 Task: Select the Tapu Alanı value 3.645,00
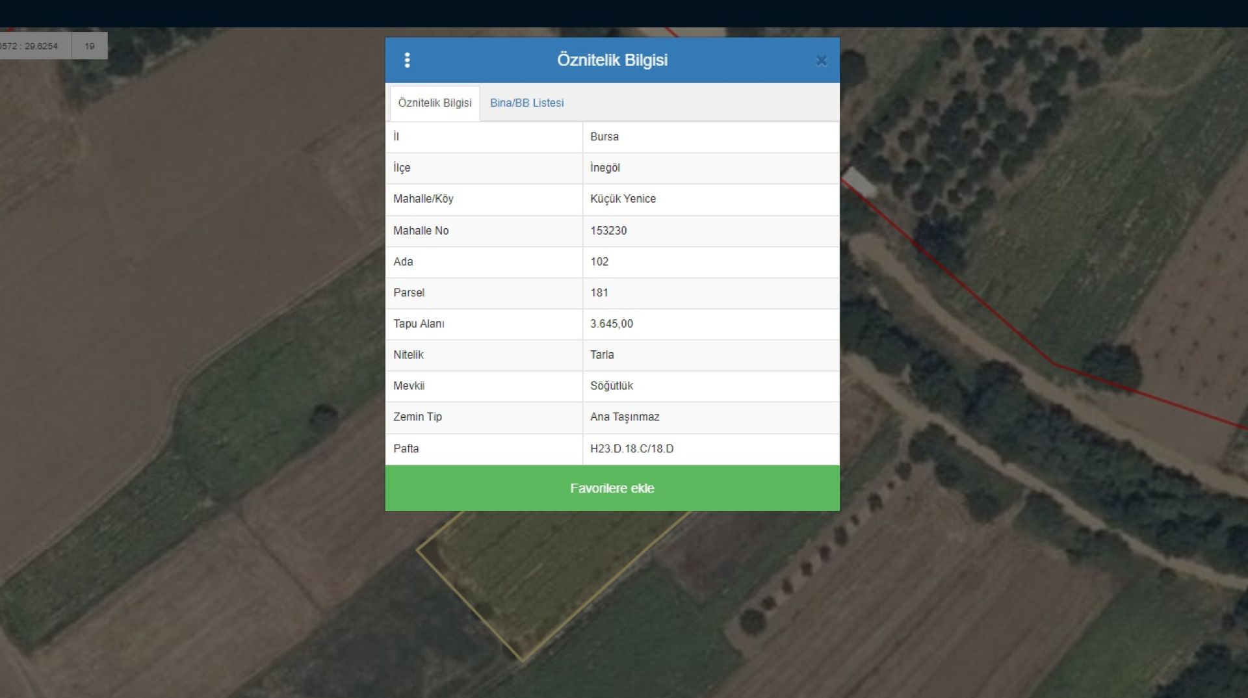click(x=611, y=324)
